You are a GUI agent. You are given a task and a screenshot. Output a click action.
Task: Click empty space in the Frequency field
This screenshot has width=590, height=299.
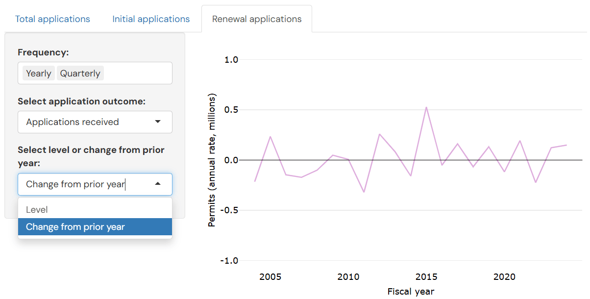click(137, 74)
